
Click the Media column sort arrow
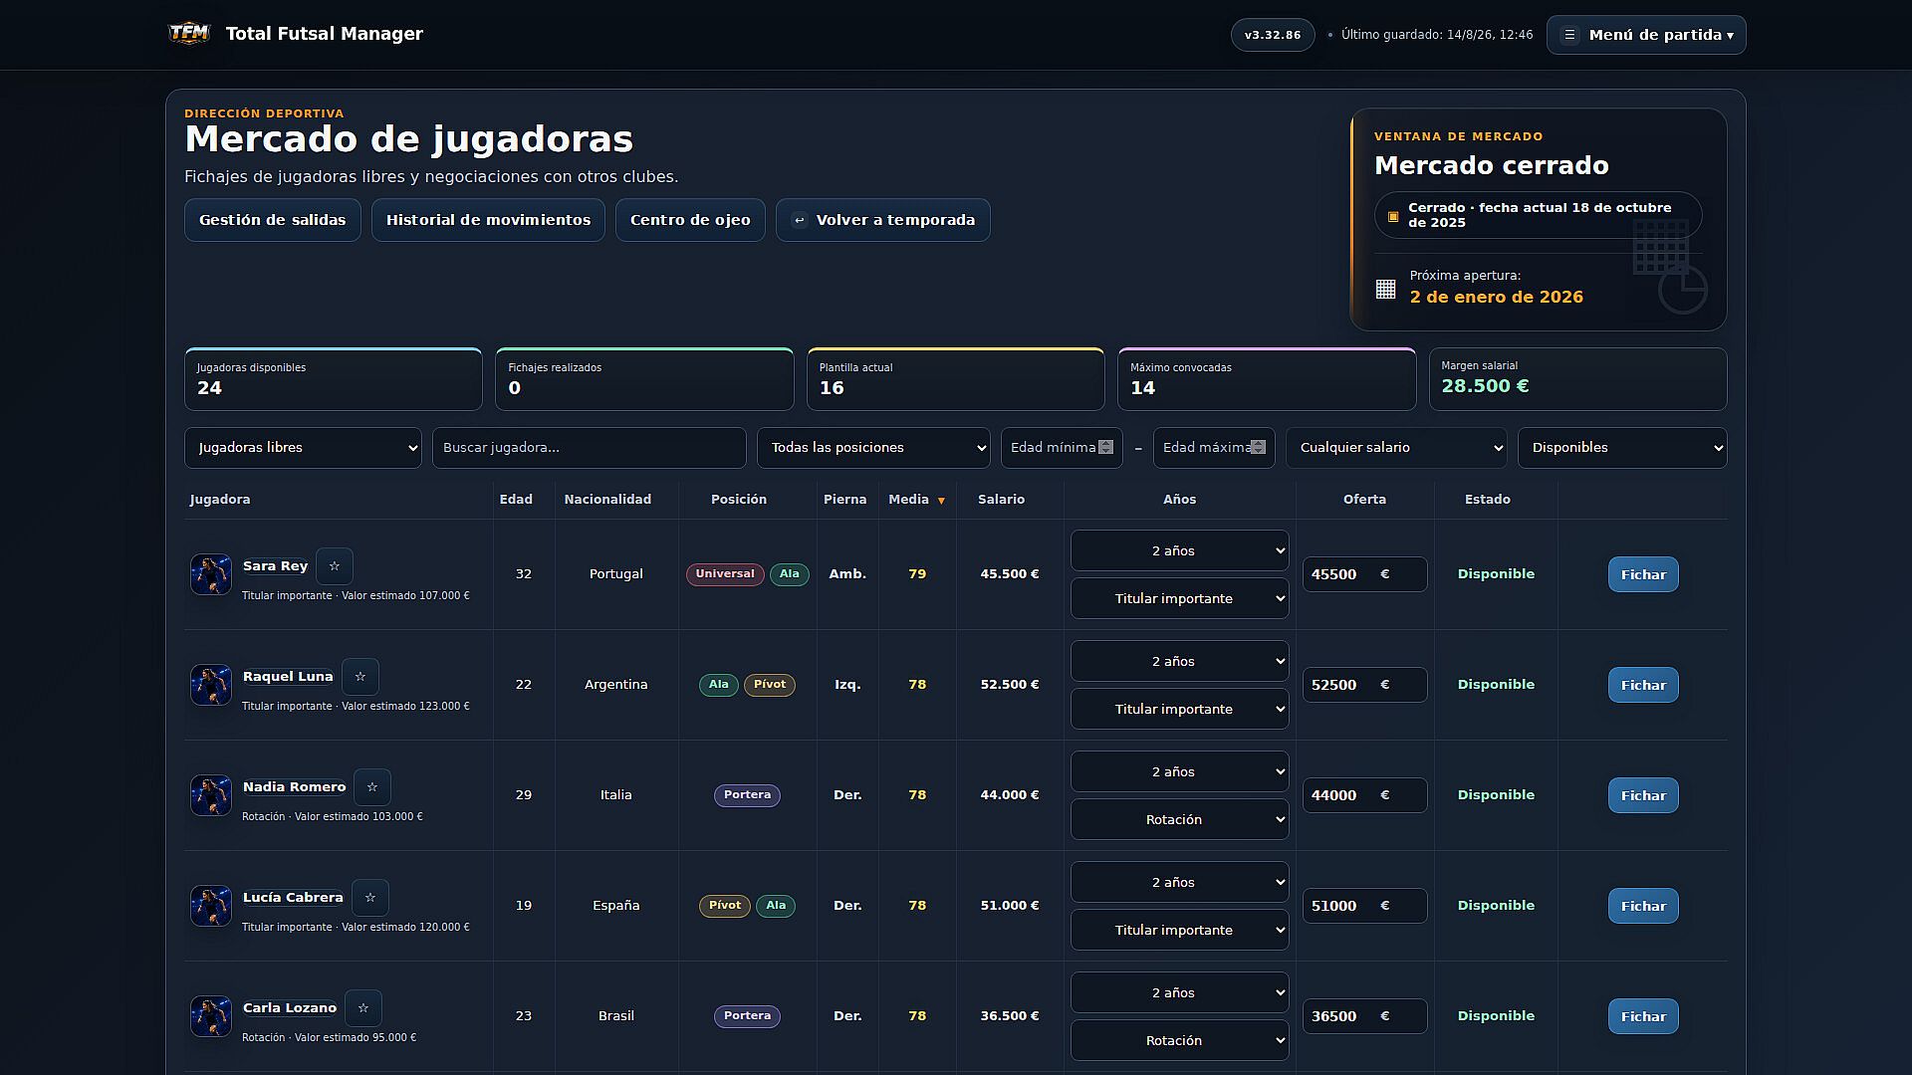941,501
